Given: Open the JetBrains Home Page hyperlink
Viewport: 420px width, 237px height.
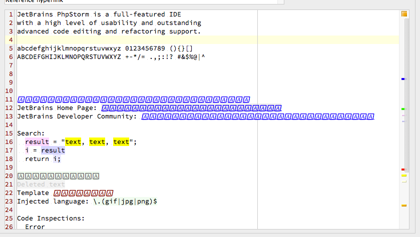Looking at the screenshot, I should [x=191, y=108].
